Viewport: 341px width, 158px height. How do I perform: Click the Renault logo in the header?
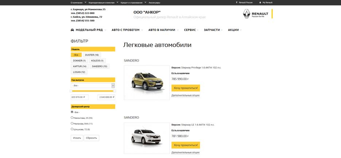(247, 14)
